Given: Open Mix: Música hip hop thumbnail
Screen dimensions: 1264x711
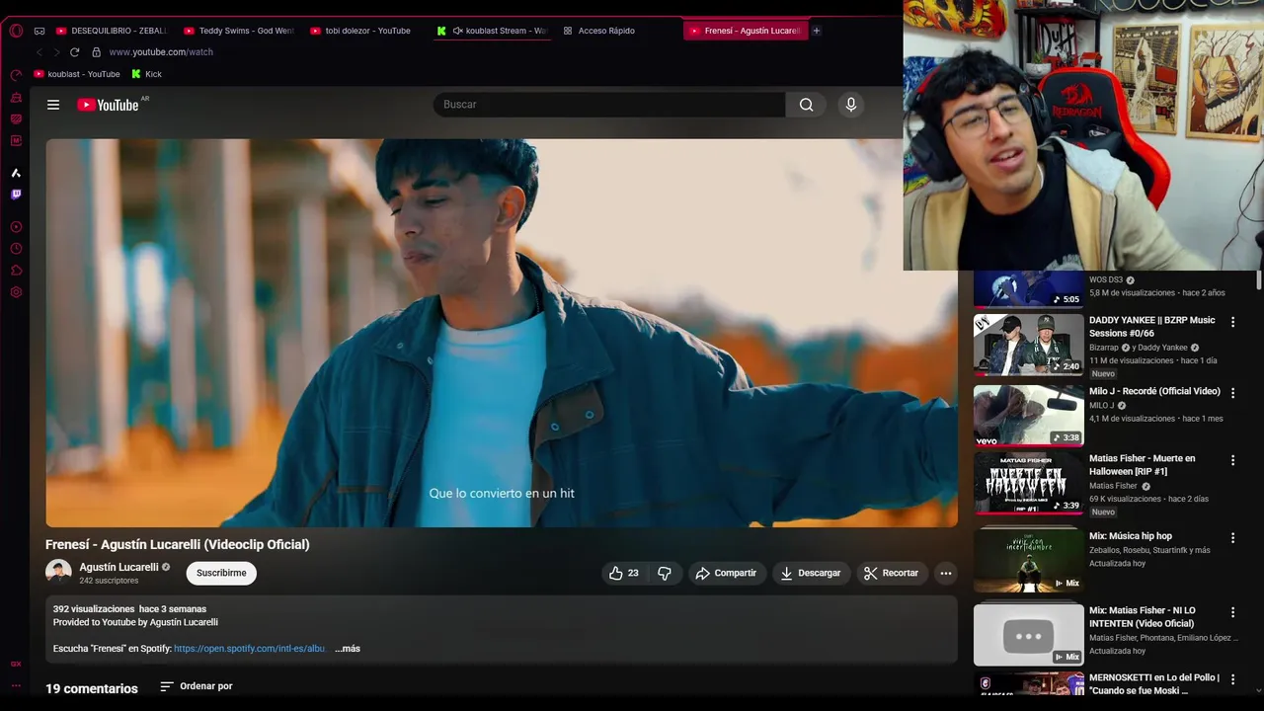Looking at the screenshot, I should (x=1028, y=558).
